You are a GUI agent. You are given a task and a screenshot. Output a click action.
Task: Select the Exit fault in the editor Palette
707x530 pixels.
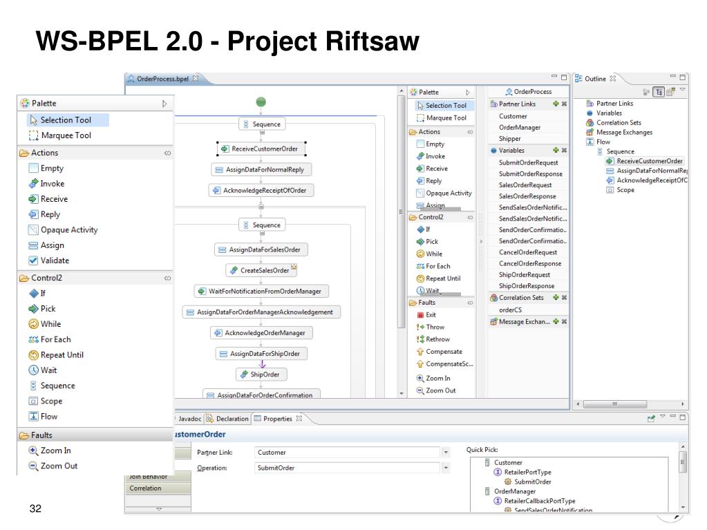click(x=426, y=314)
